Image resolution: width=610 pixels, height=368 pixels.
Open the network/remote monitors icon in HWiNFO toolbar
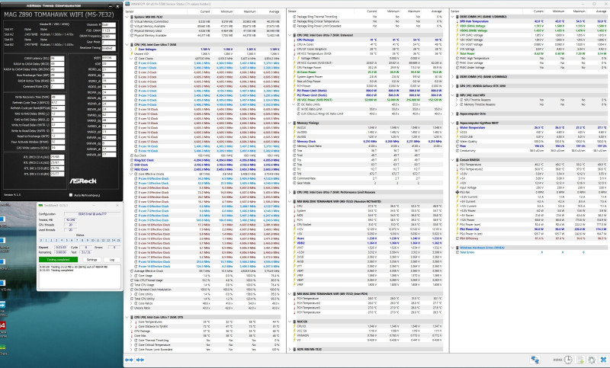535,360
